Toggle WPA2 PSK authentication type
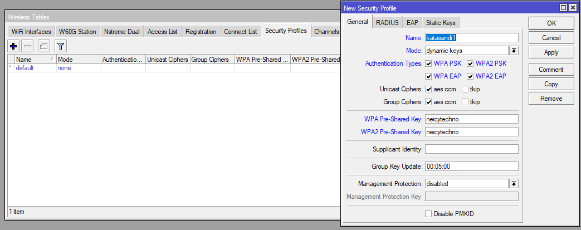This screenshot has height=230, width=581. [x=470, y=63]
